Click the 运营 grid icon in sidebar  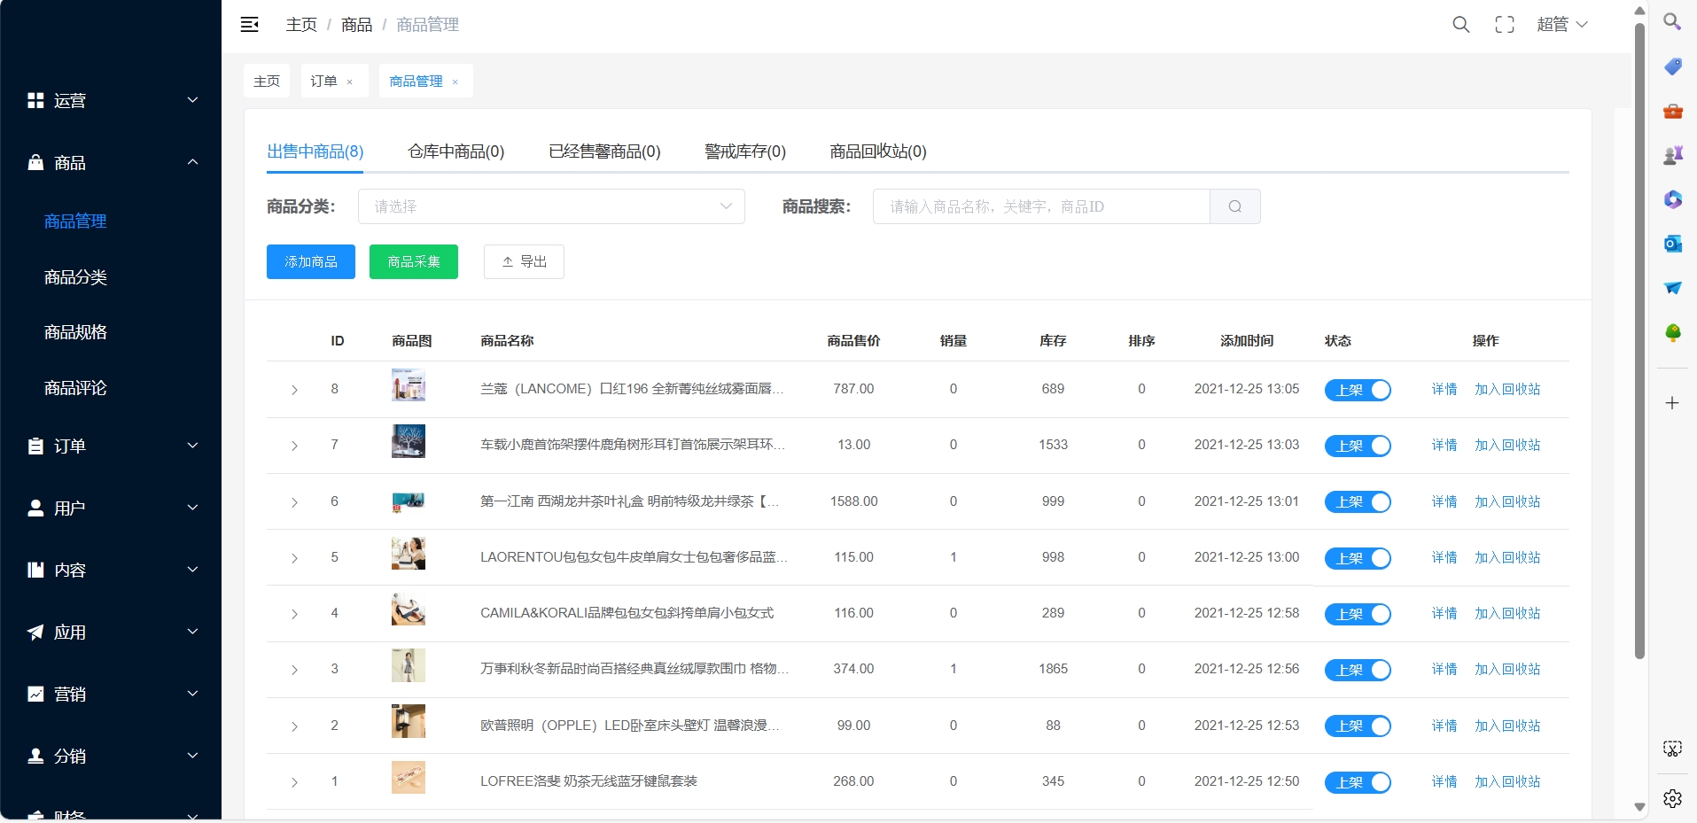[35, 101]
